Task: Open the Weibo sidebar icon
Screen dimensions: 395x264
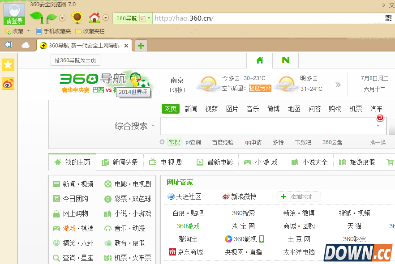Action: 8,84
